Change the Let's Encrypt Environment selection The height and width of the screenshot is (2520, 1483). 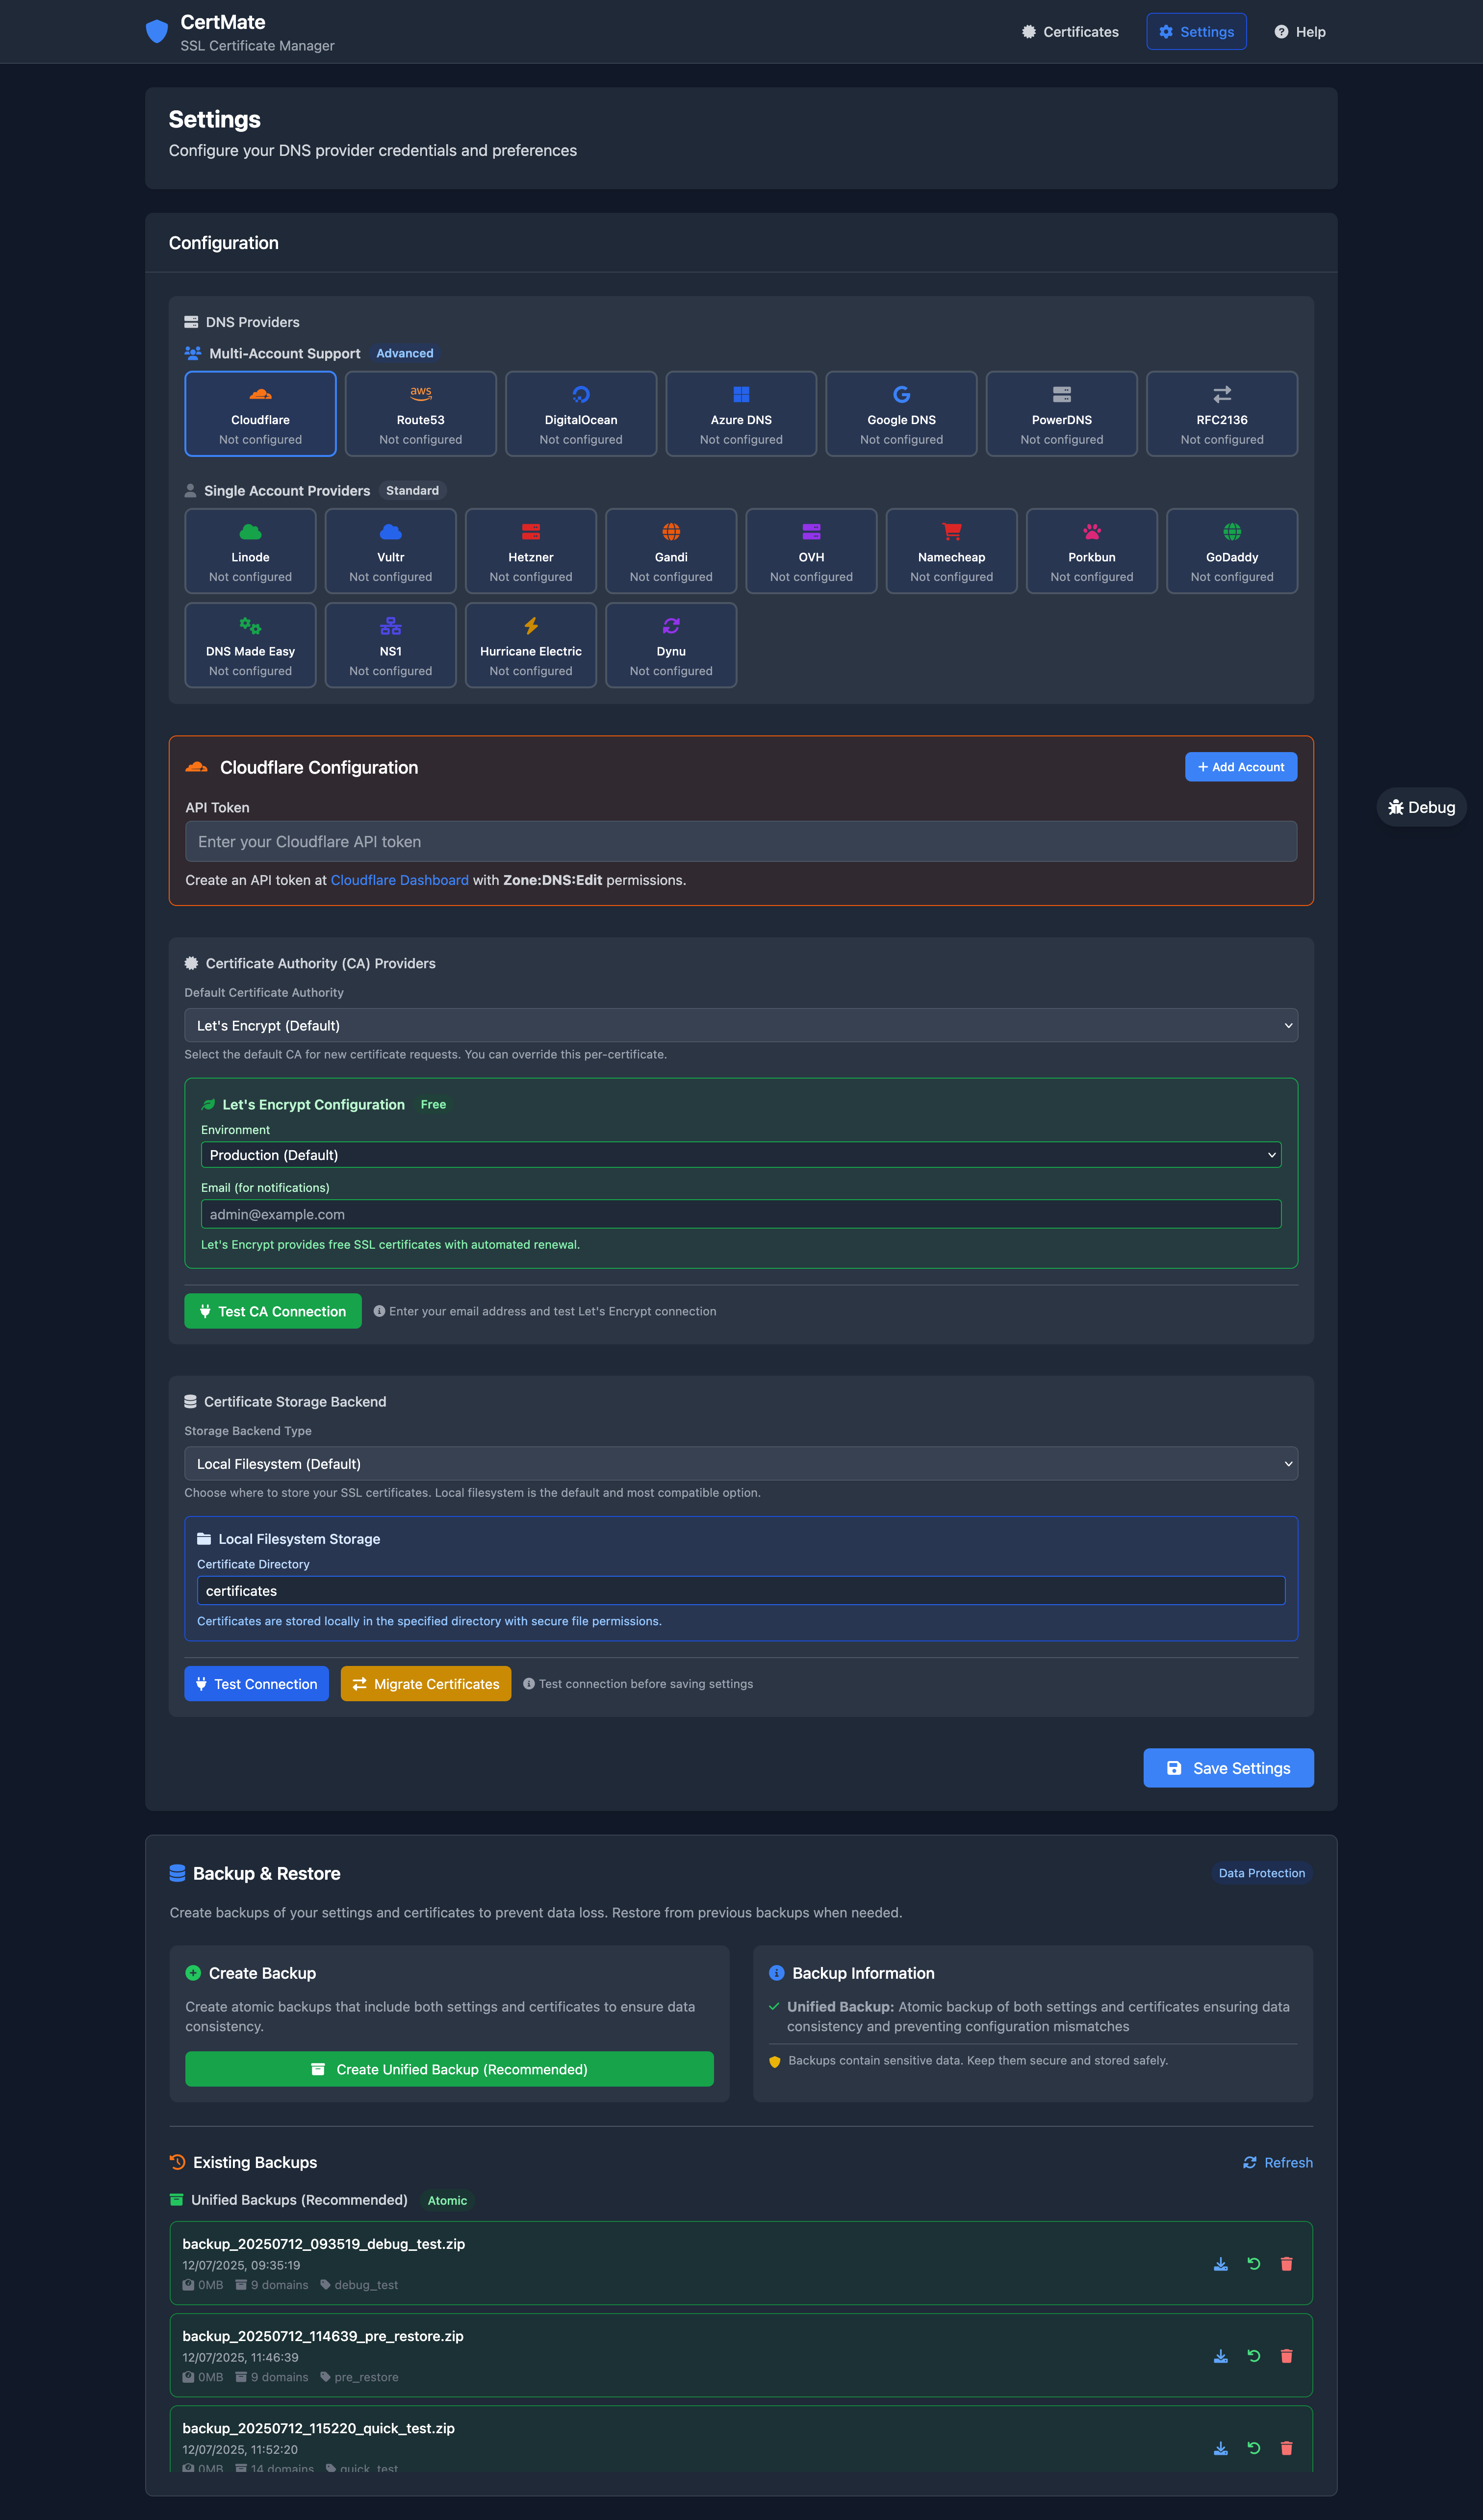point(740,1154)
